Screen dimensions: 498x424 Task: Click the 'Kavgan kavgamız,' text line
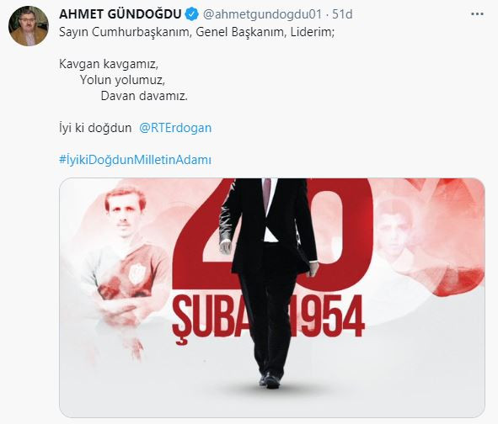pos(109,64)
